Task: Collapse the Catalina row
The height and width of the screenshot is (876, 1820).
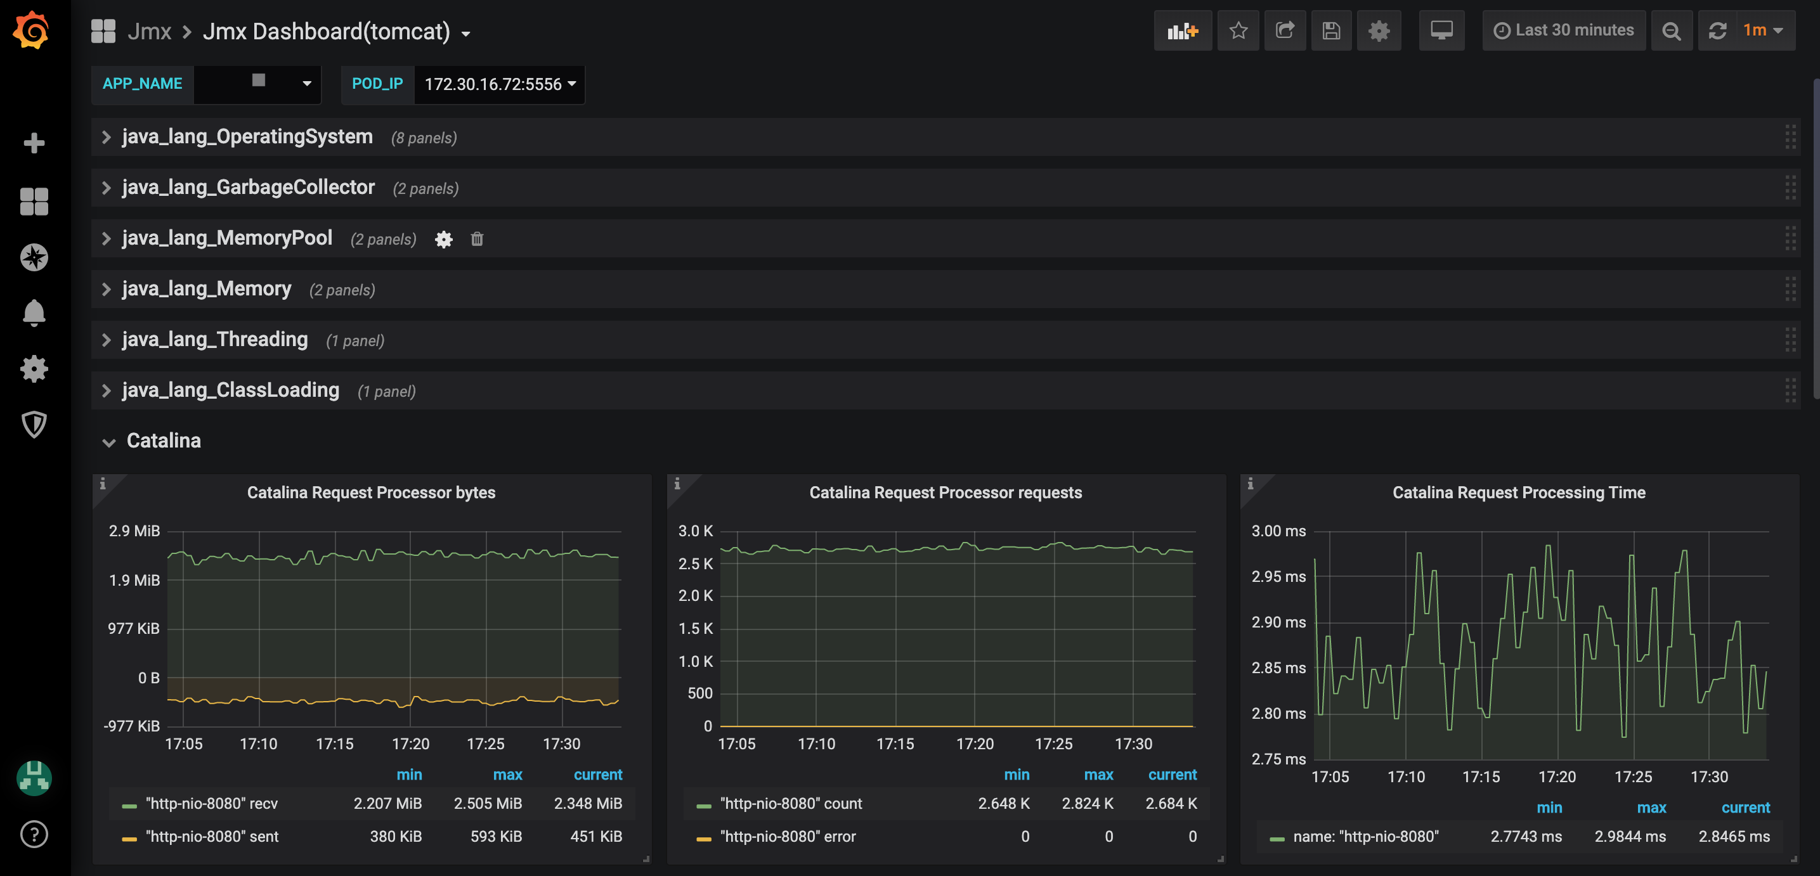Action: [x=163, y=441]
